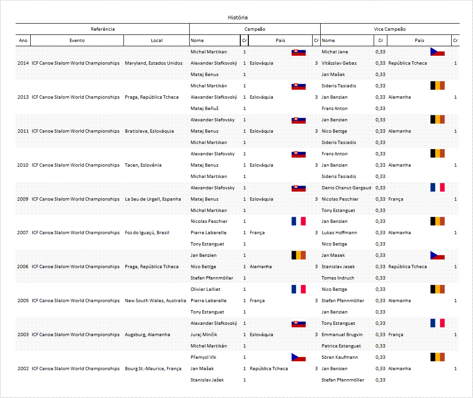Click the "Alemanha" champion country cell for 2006
The height and width of the screenshot is (398, 473).
coord(261,267)
